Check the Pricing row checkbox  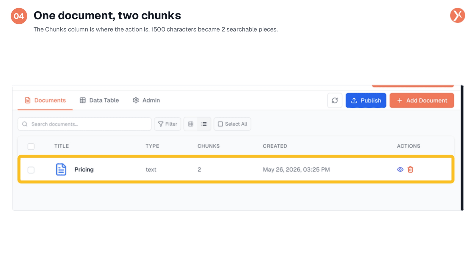point(31,170)
